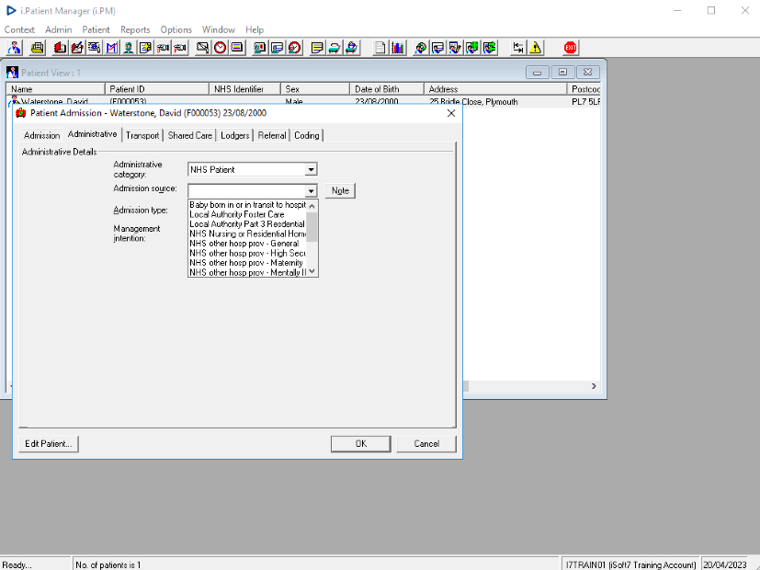Click the Note button beside Admission source
The width and height of the screenshot is (760, 570).
pyautogui.click(x=340, y=191)
